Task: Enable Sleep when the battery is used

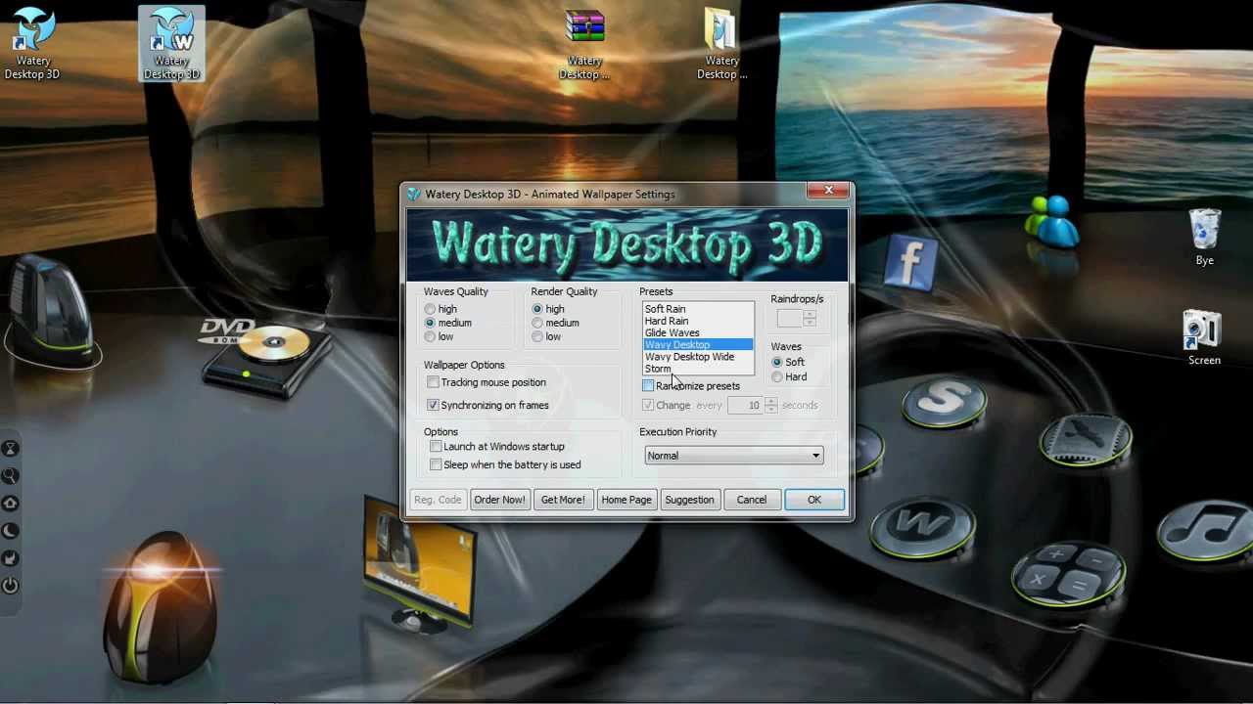Action: point(436,464)
